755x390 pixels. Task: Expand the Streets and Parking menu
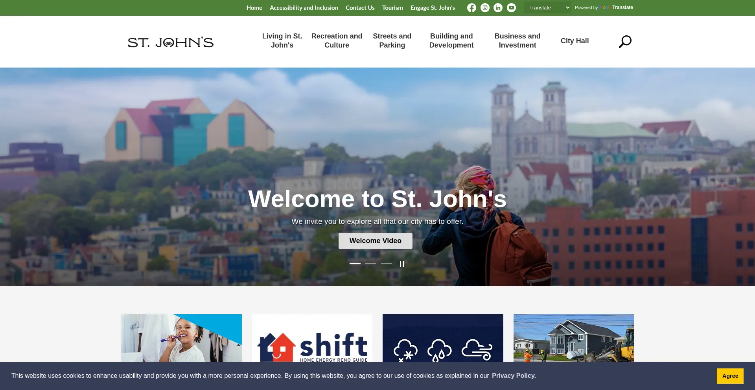(392, 40)
